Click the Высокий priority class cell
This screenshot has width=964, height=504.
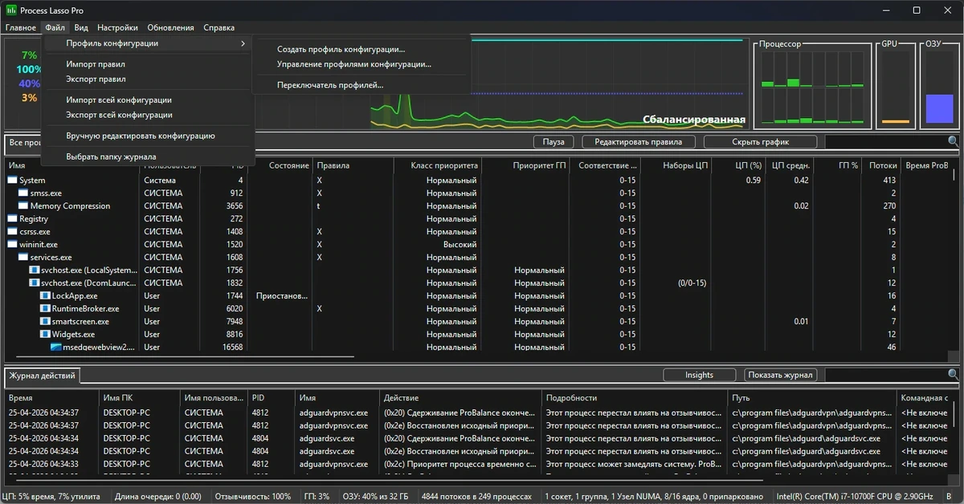[x=460, y=245]
